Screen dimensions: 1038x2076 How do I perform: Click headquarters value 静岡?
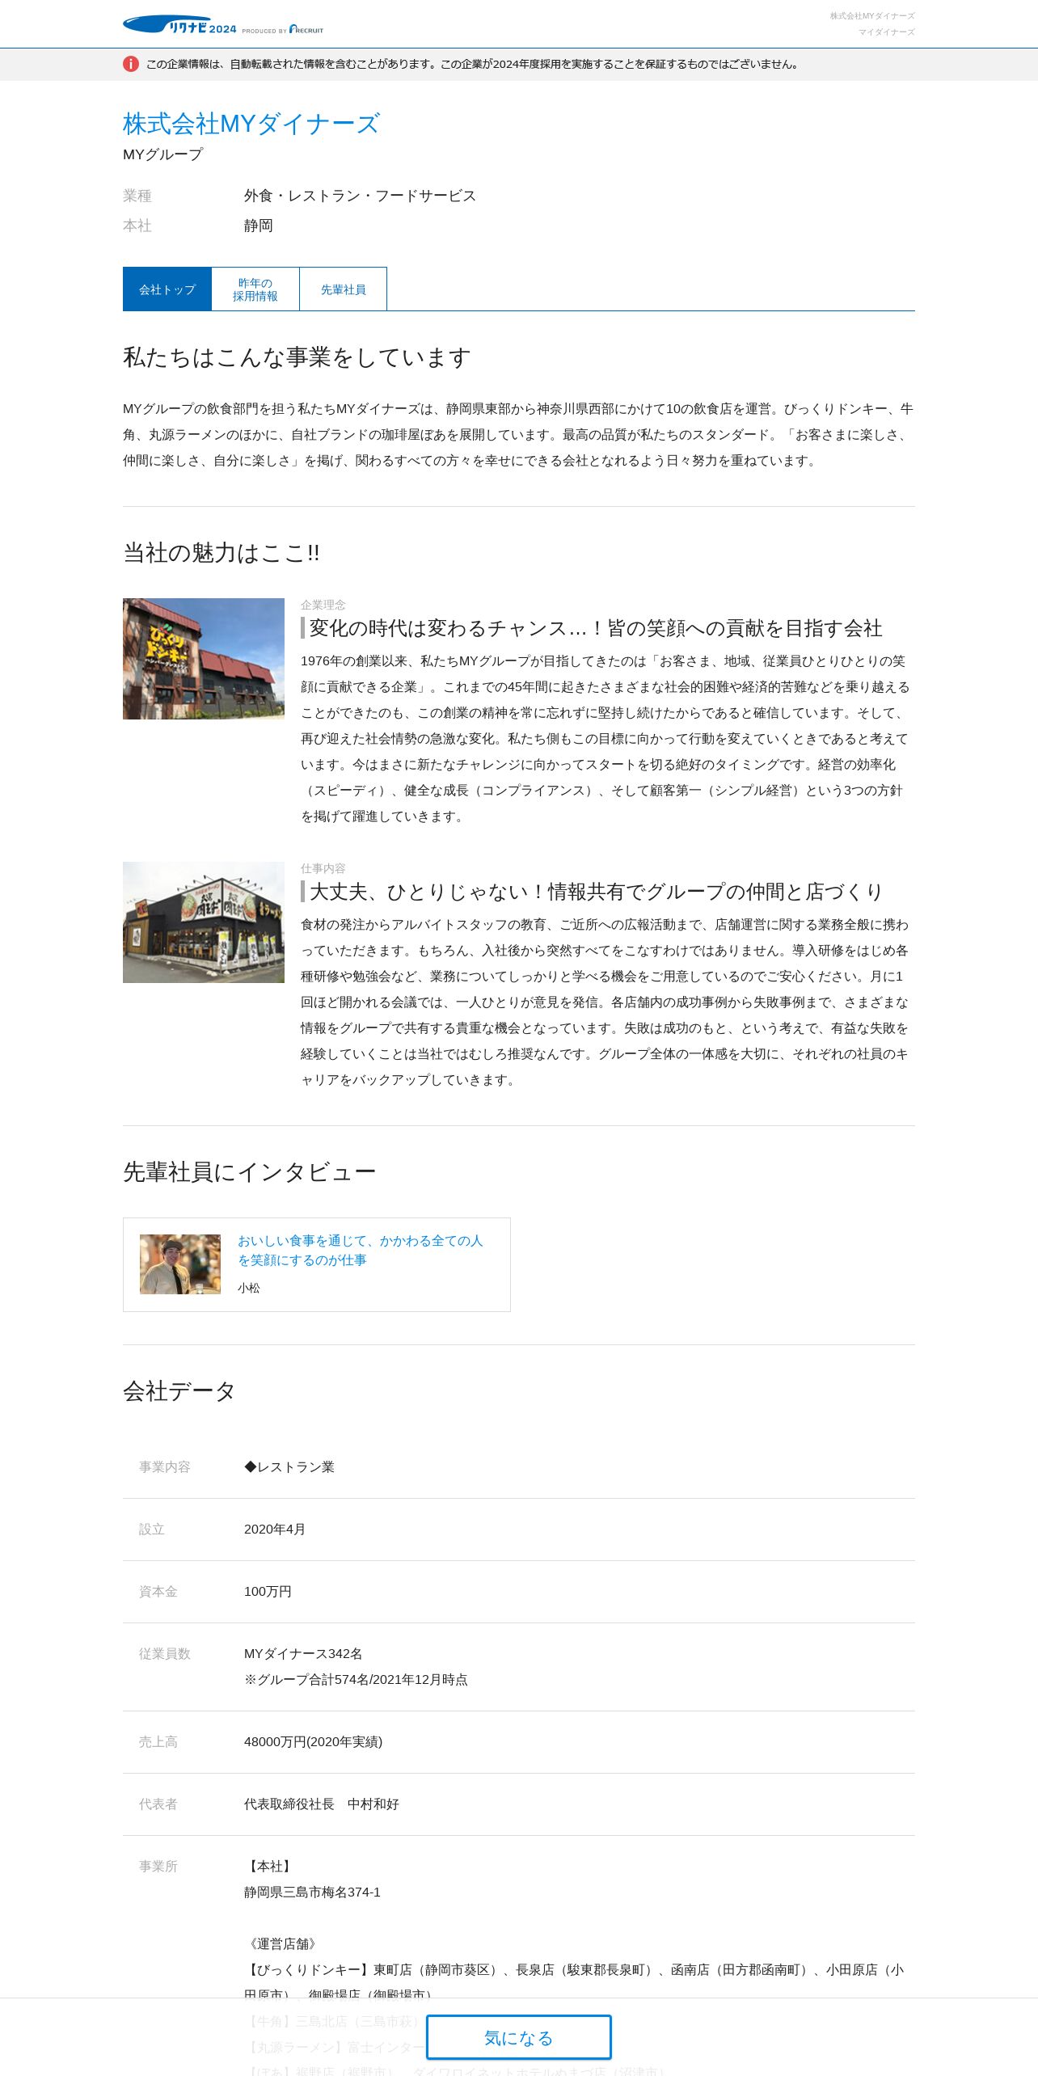(x=259, y=226)
